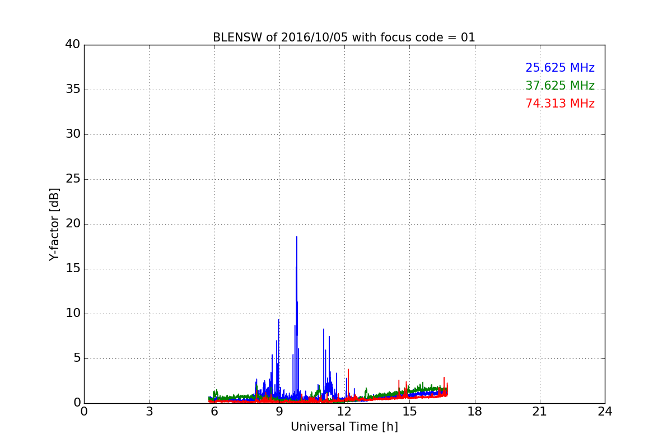Click x-axis tick label '24'
The height and width of the screenshot is (448, 672).
point(605,412)
